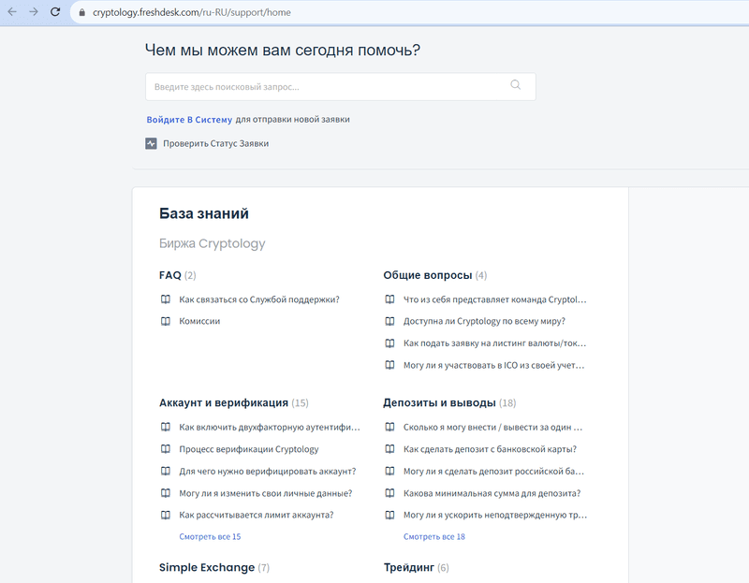This screenshot has height=583, width=749.
Task: Click the browser address bar URL
Action: coord(192,12)
